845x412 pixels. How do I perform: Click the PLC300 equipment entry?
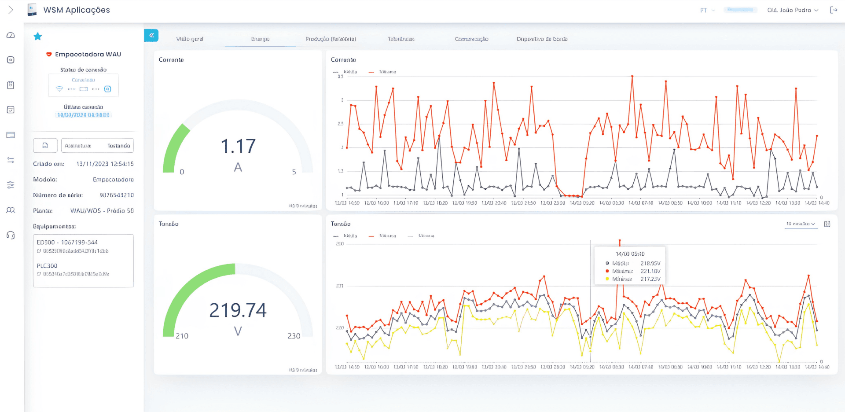click(x=47, y=266)
